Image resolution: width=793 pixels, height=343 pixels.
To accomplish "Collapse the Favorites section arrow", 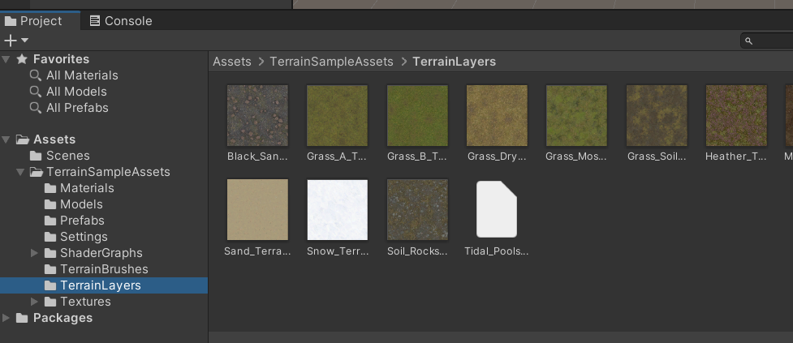I will pyautogui.click(x=6, y=59).
